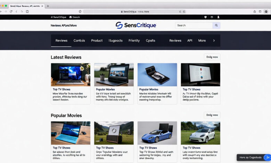Click the share icon in browser toolbar
Screen dimensions: 271x163
pyautogui.click(x=255, y=11)
